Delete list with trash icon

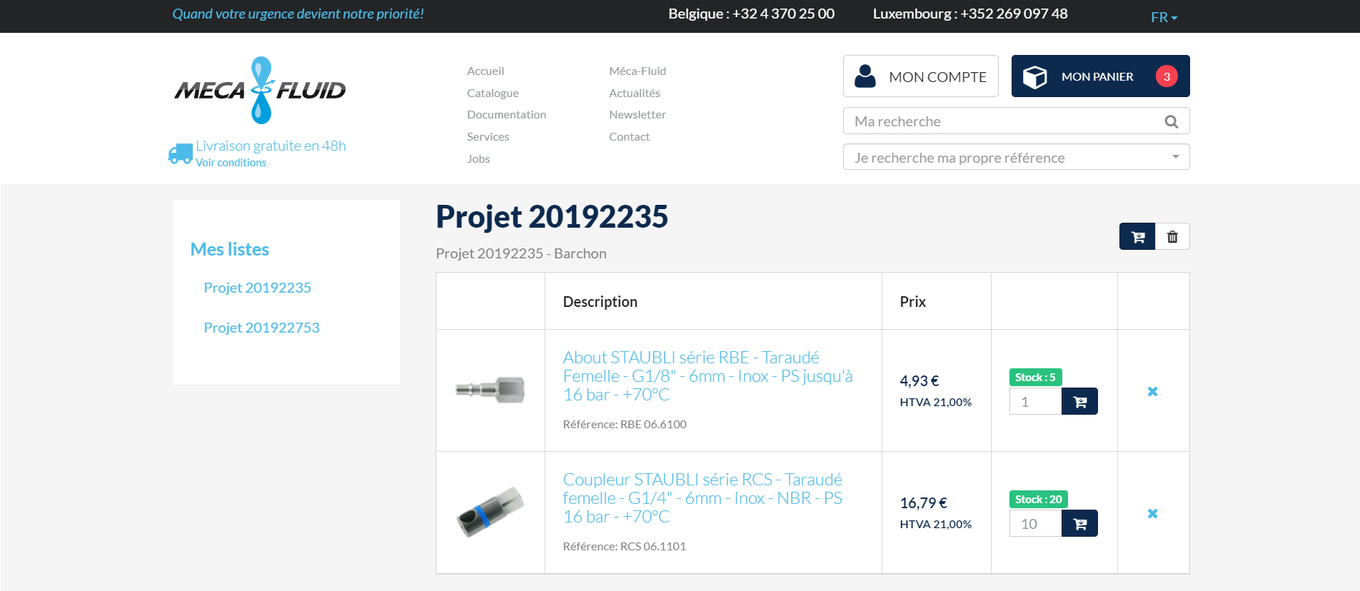click(x=1172, y=237)
